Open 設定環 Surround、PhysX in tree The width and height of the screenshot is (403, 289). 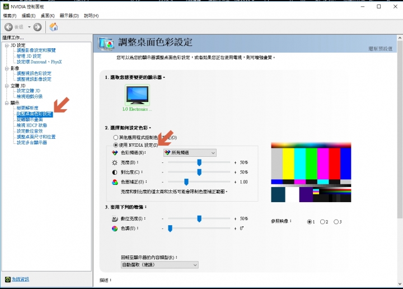coord(39,62)
